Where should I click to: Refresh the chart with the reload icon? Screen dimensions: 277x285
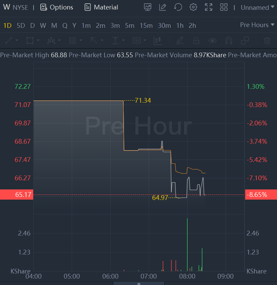(x=178, y=7)
